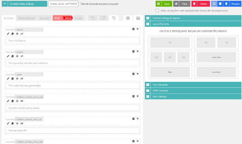Screen dimensions: 242x144
Task: Collapse the search text field element
Action: [133, 29]
